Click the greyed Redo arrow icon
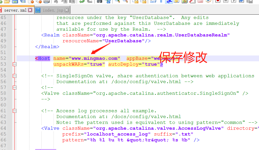The image size is (259, 150). 90,2
